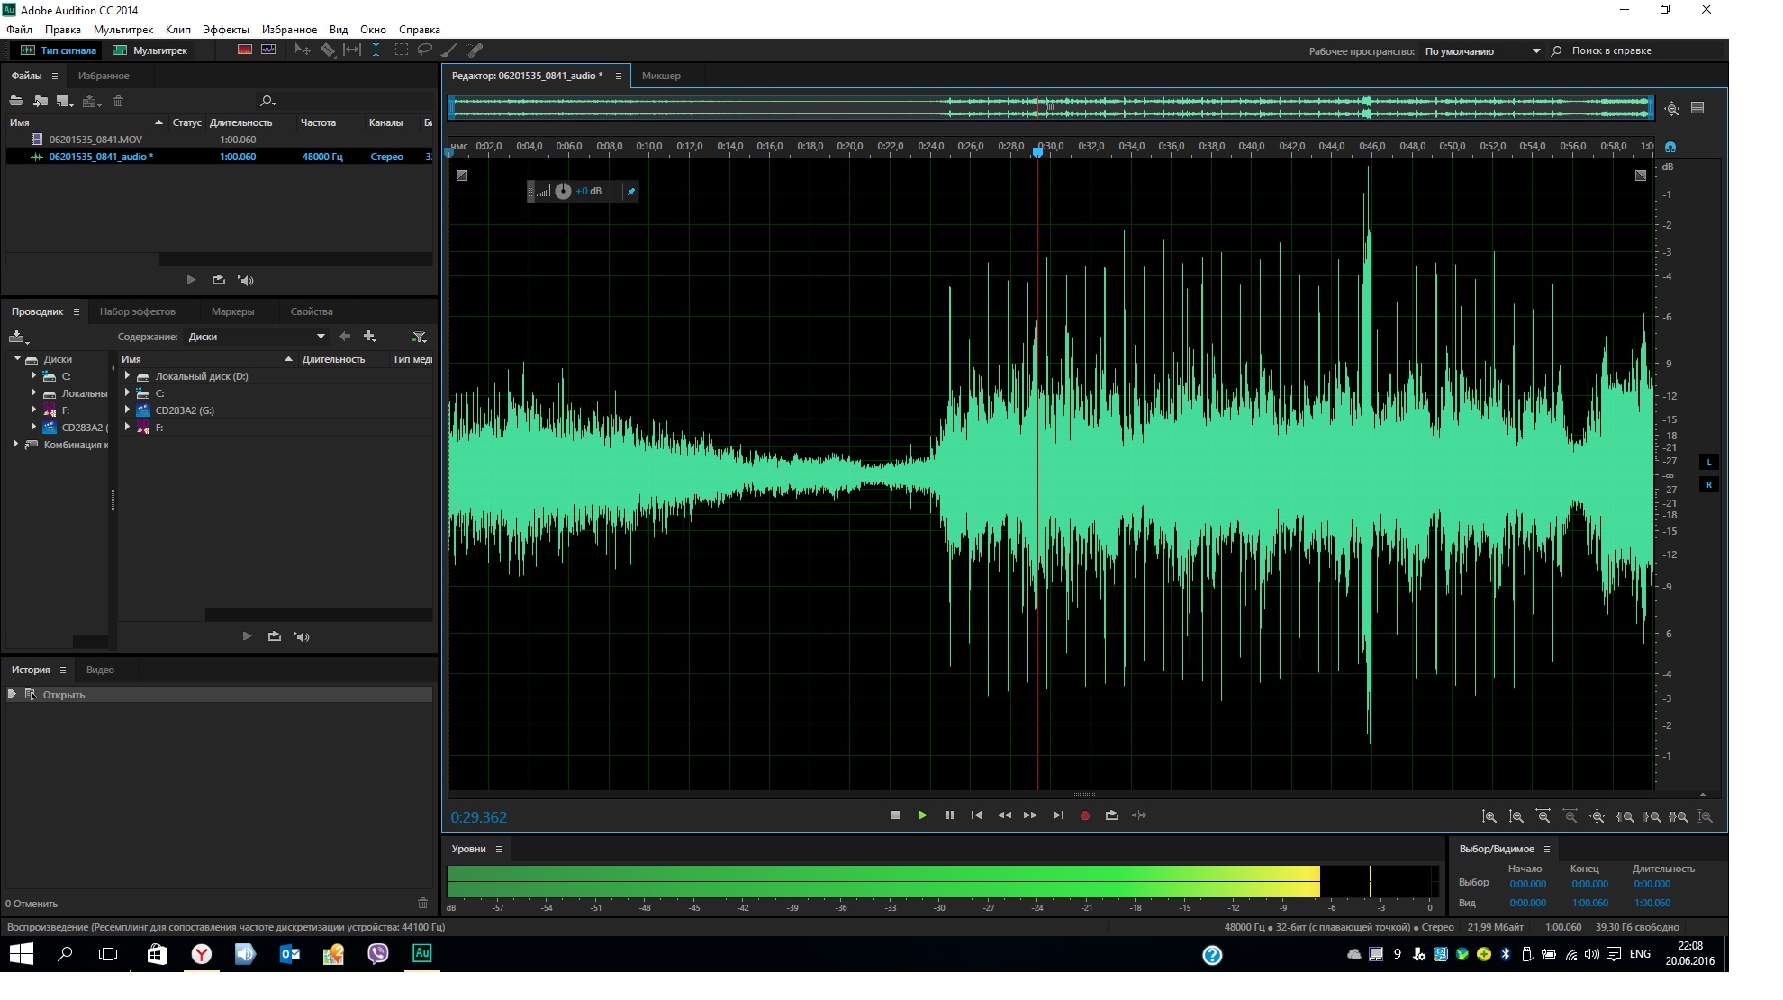Show the spectral frequency display
This screenshot has height=1000, width=1783.
244,50
